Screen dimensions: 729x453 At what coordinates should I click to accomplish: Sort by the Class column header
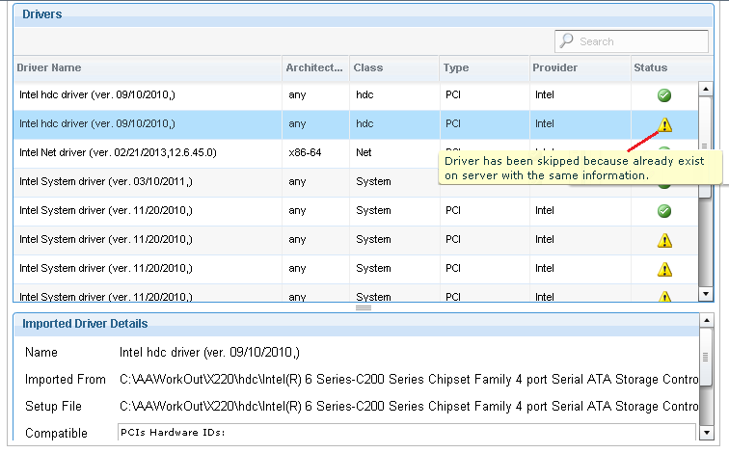(394, 67)
